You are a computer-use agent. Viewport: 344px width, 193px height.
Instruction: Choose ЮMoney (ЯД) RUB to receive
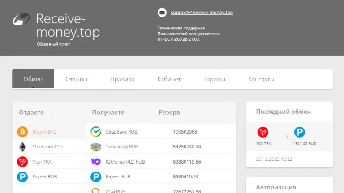point(126,162)
